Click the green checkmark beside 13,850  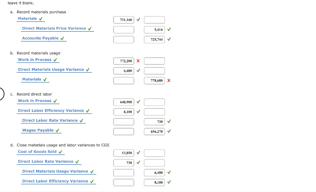[x=138, y=153]
